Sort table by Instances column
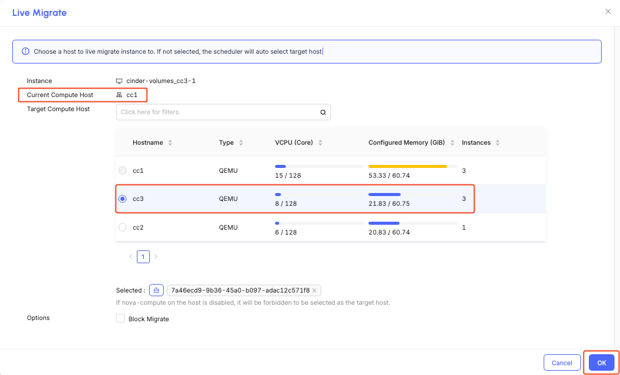Image resolution: width=620 pixels, height=375 pixels. (497, 143)
